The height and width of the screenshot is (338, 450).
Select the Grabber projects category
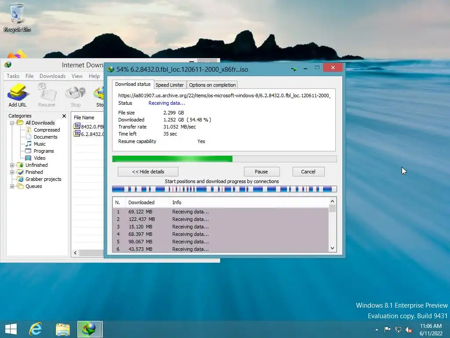(44, 179)
